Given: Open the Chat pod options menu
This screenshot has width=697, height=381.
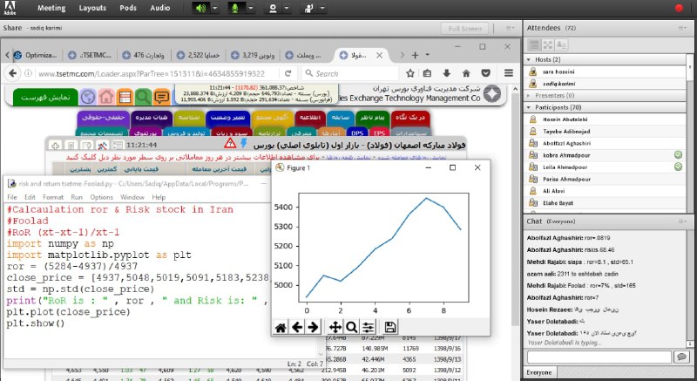Looking at the screenshot, I should [682, 221].
